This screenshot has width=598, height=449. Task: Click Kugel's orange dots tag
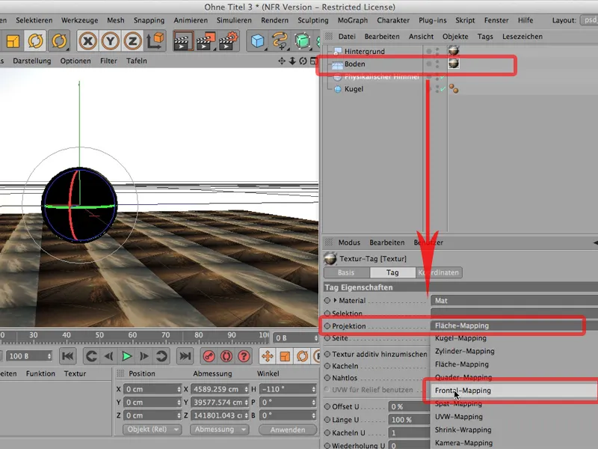454,89
